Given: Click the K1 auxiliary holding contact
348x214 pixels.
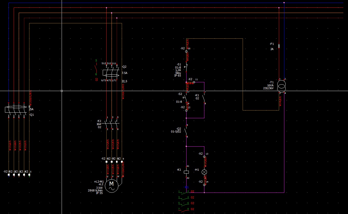Looking at the screenshot, I should click(x=204, y=98).
